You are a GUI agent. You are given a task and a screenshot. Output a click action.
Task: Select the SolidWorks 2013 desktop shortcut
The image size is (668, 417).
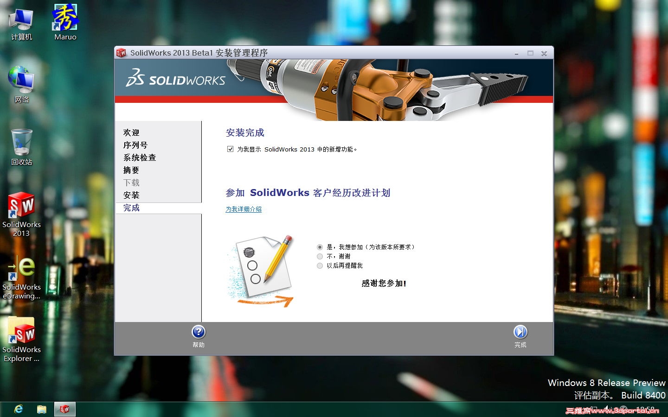pyautogui.click(x=21, y=214)
